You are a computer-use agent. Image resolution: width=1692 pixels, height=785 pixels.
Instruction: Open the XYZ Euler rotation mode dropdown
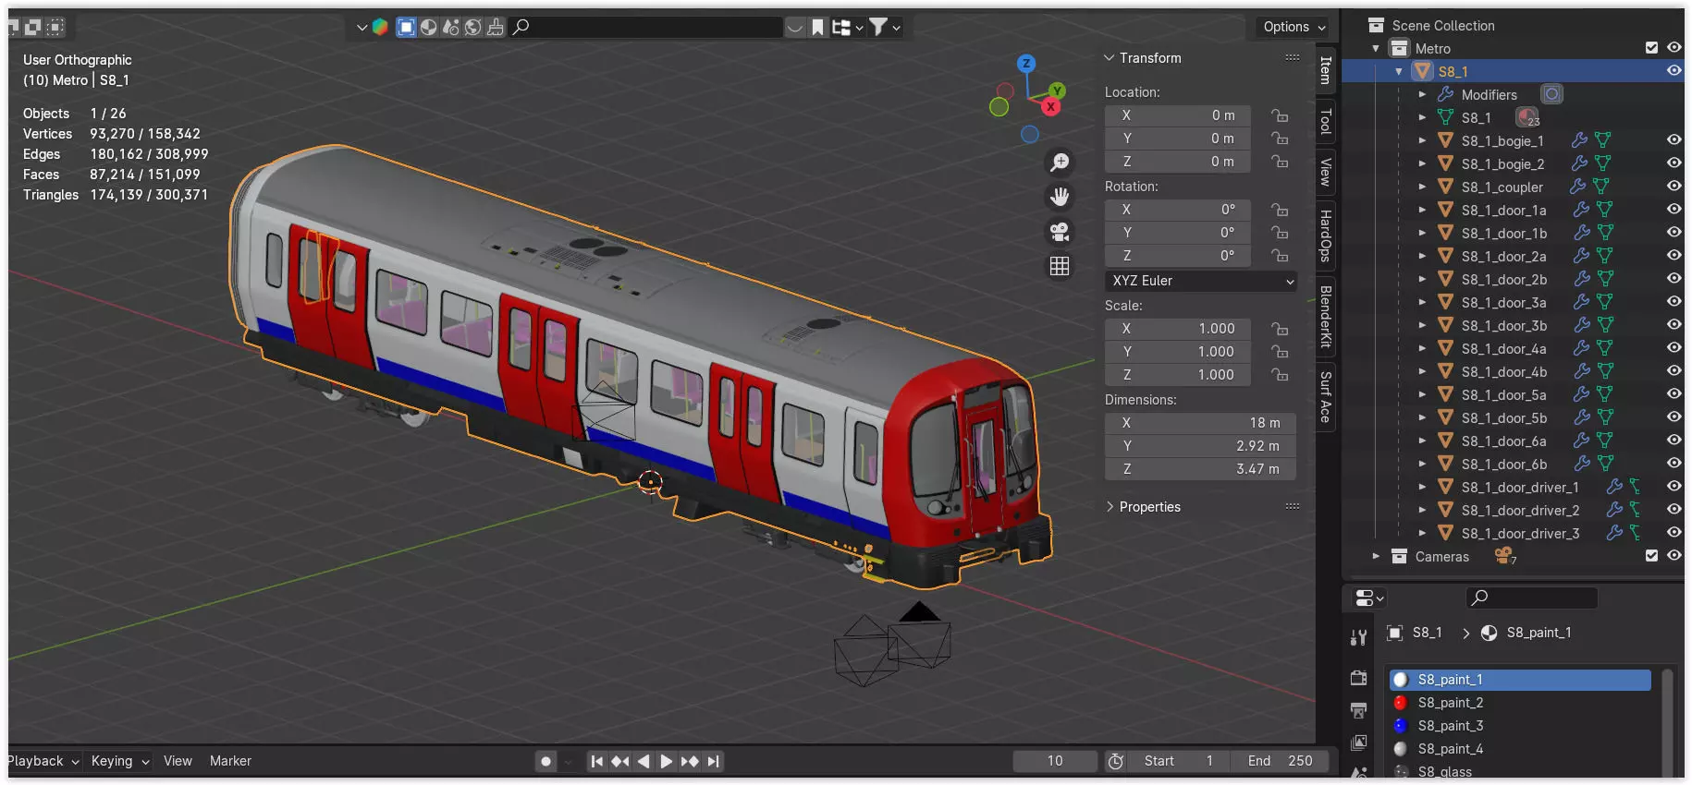tap(1200, 281)
